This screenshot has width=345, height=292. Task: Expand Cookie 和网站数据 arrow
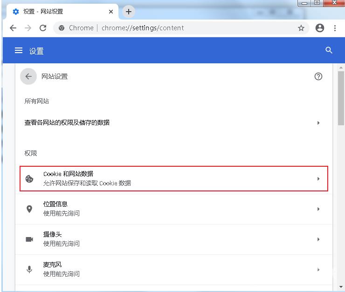click(318, 179)
